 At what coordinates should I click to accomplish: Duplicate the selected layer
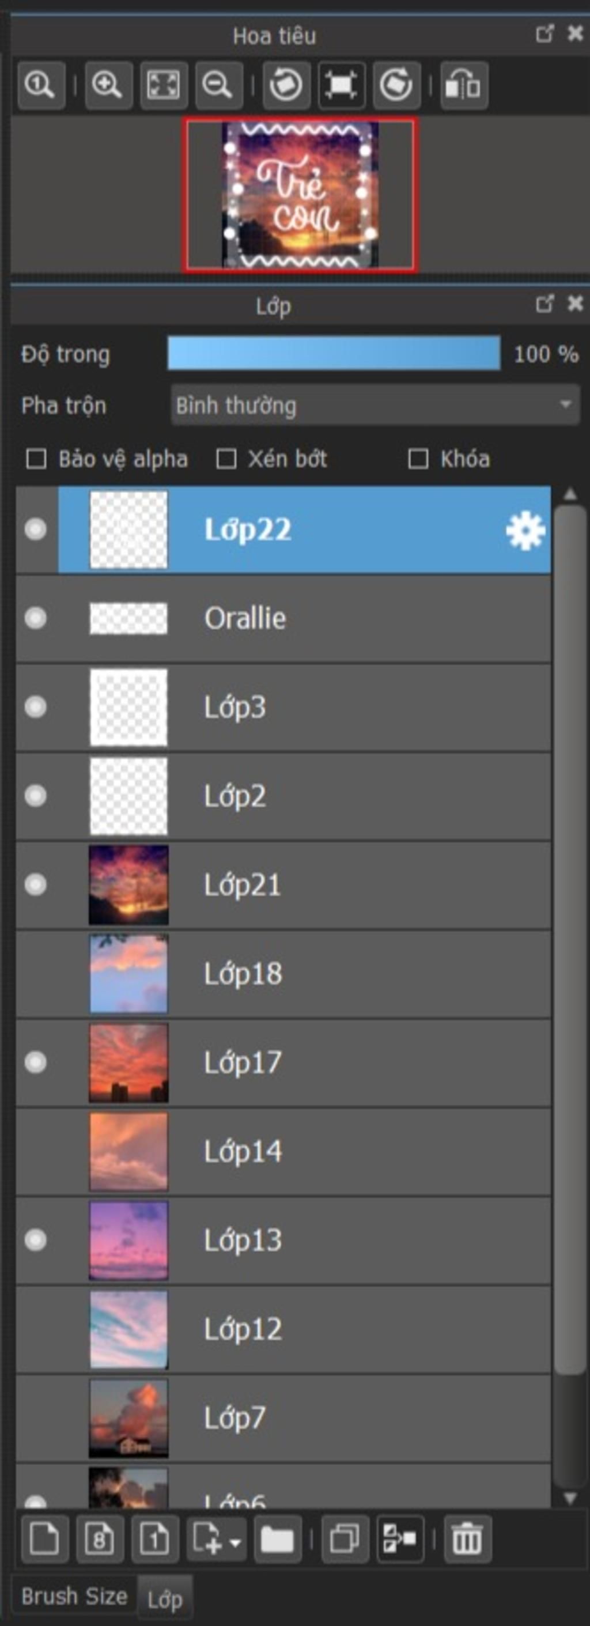pos(345,1539)
